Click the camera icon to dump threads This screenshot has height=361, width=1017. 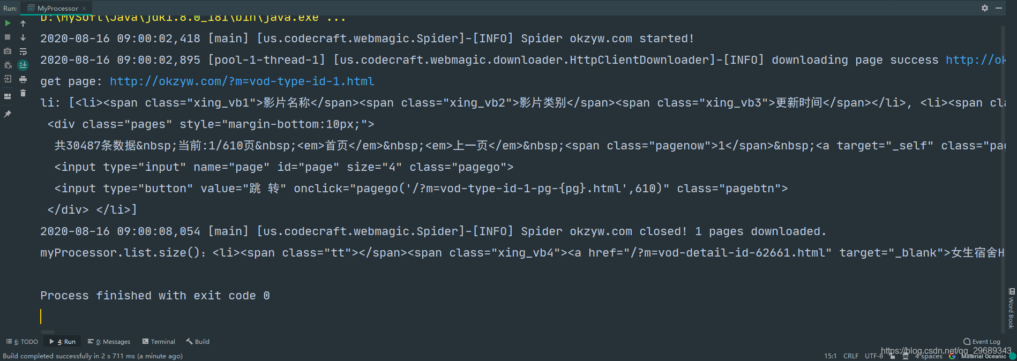8,51
